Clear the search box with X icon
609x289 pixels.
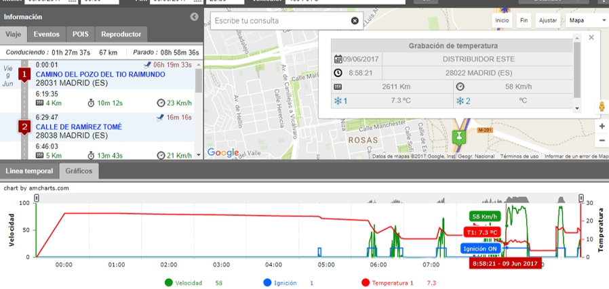pyautogui.click(x=354, y=21)
